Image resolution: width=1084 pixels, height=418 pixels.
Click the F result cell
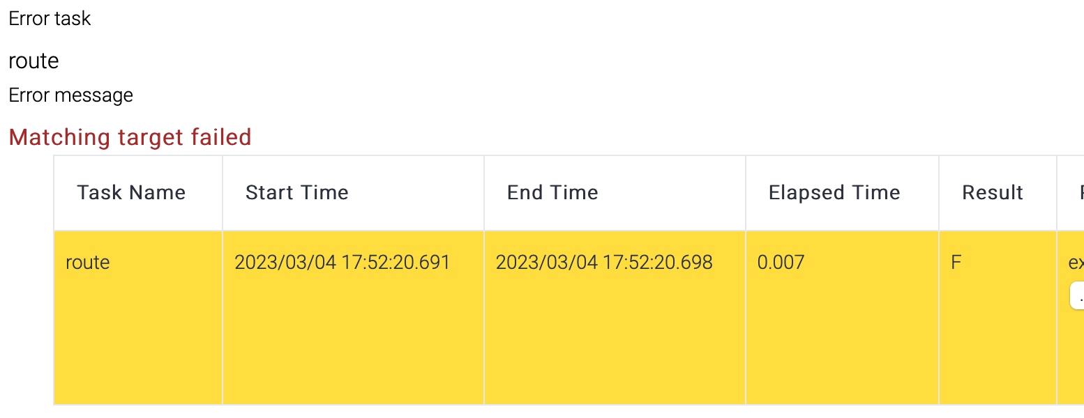click(956, 263)
